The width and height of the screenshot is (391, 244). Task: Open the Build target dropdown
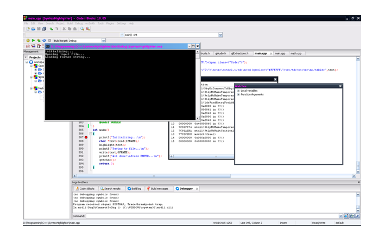coord(104,41)
